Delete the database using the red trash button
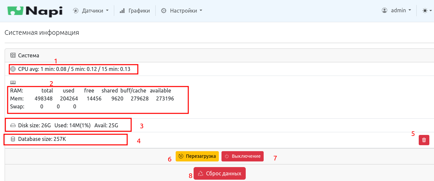 pyautogui.click(x=424, y=140)
